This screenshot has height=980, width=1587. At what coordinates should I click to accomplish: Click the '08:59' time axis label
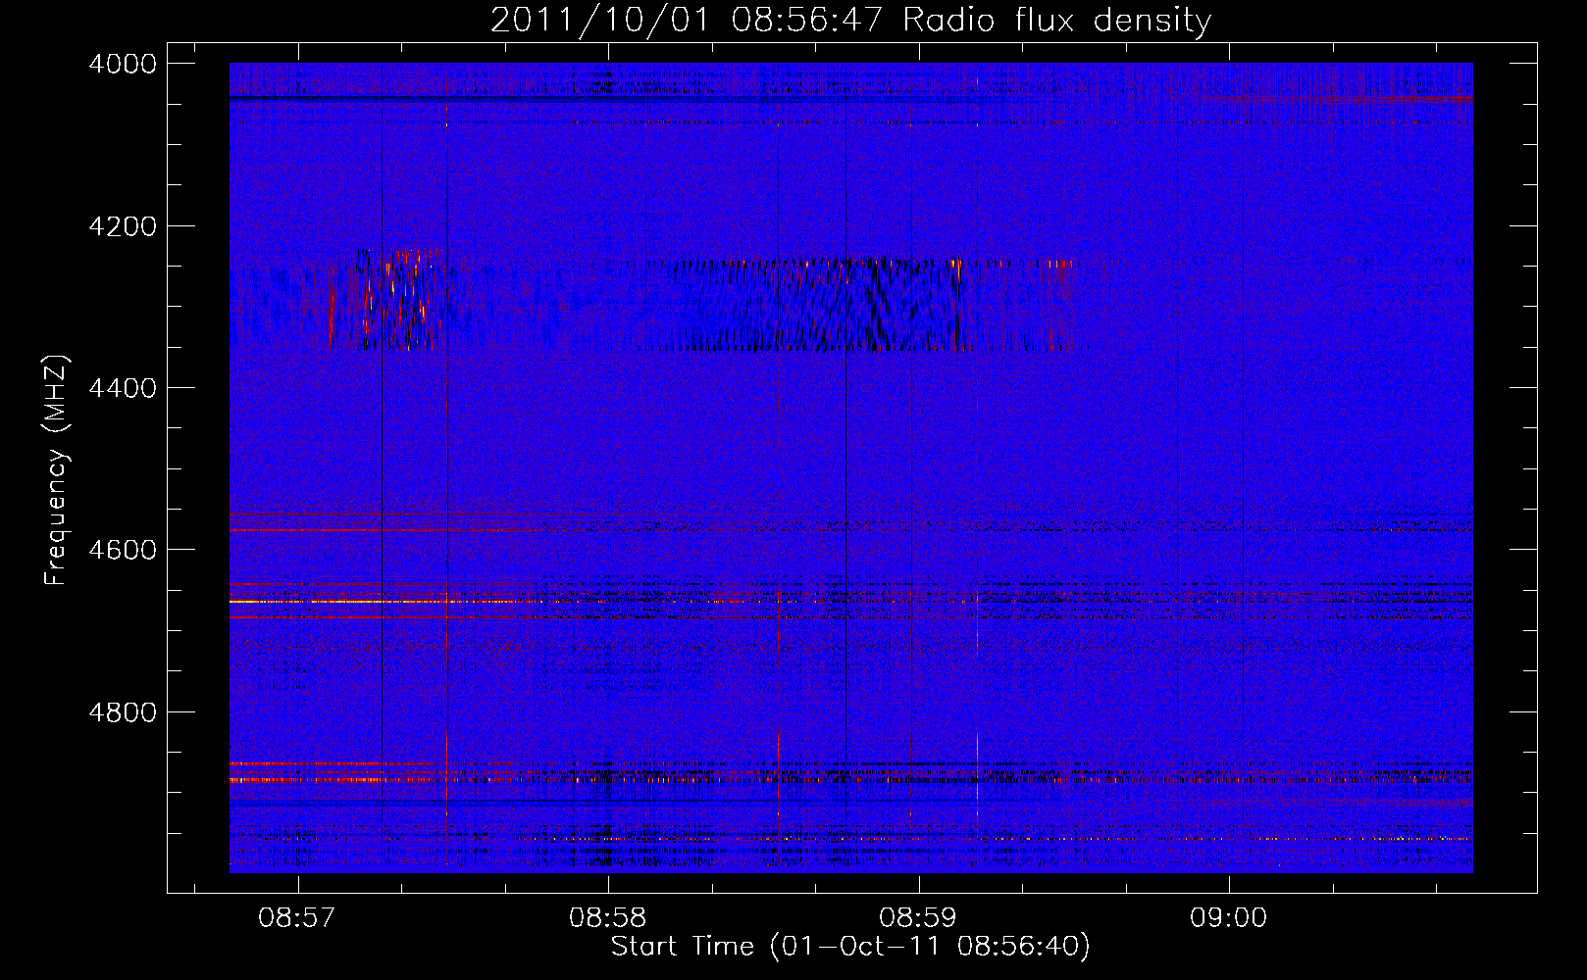point(918,918)
